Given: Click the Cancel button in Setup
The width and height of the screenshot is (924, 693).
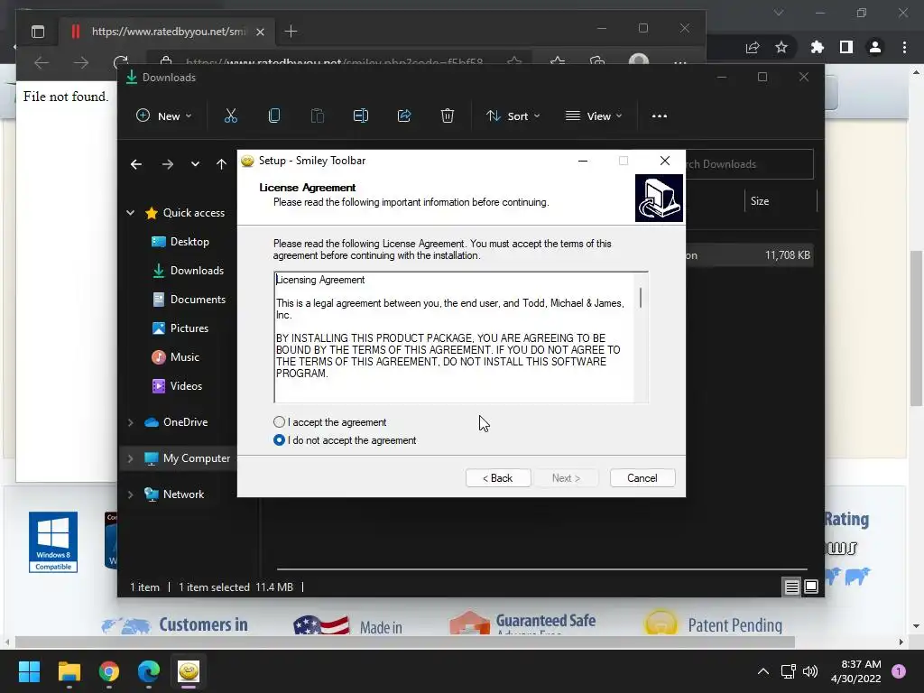Looking at the screenshot, I should click(642, 478).
